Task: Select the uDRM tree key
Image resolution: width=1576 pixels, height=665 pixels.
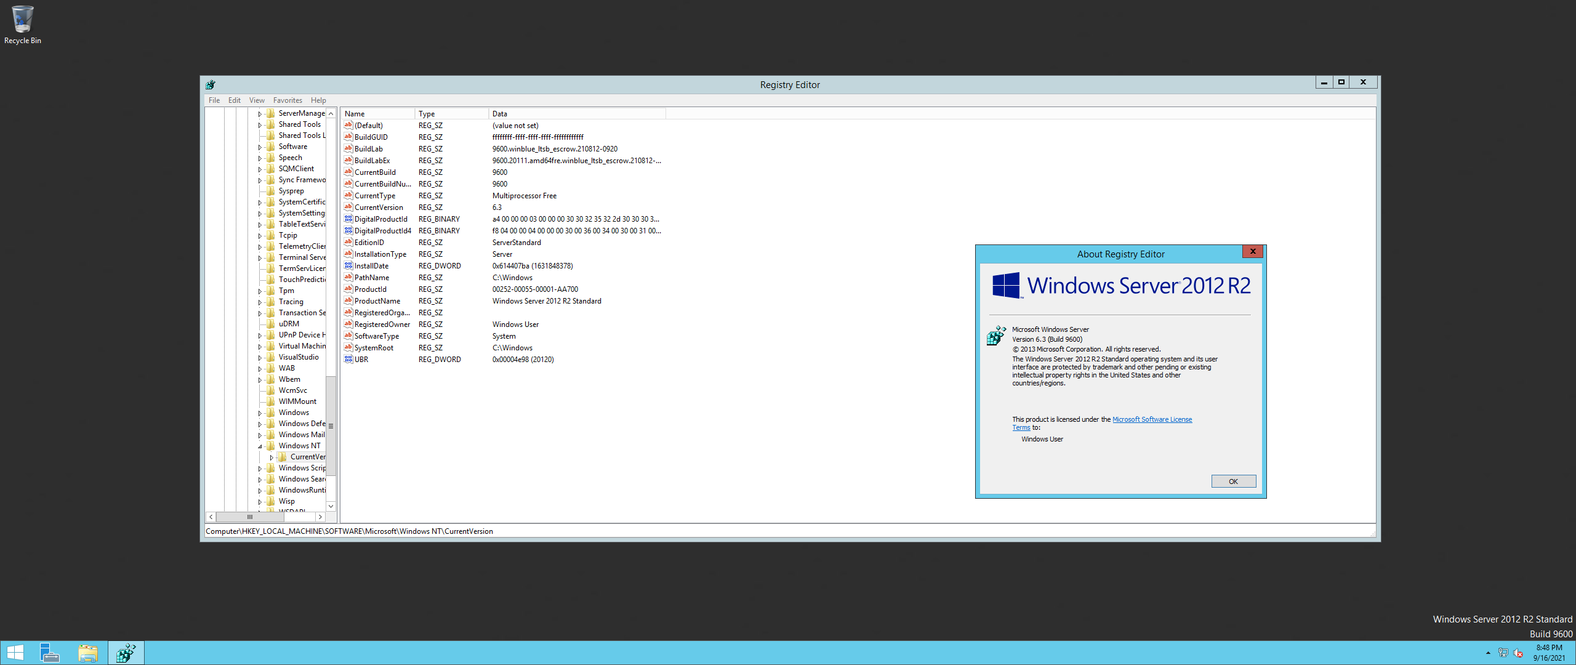Action: (x=289, y=324)
